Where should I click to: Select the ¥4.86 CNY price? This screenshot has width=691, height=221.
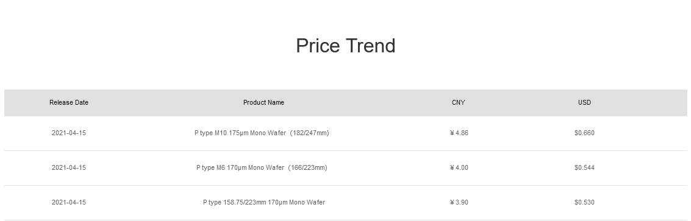(x=459, y=133)
